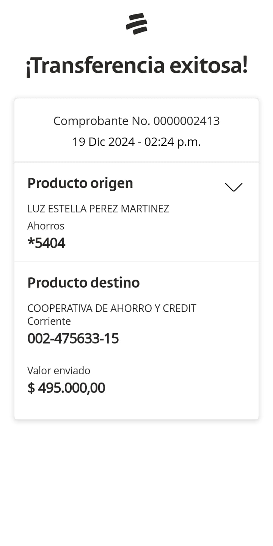
Task: Click the Producto origen section title
Action: click(80, 183)
